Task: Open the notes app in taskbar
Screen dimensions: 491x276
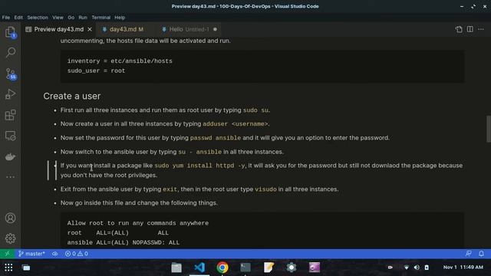Action: (269, 268)
